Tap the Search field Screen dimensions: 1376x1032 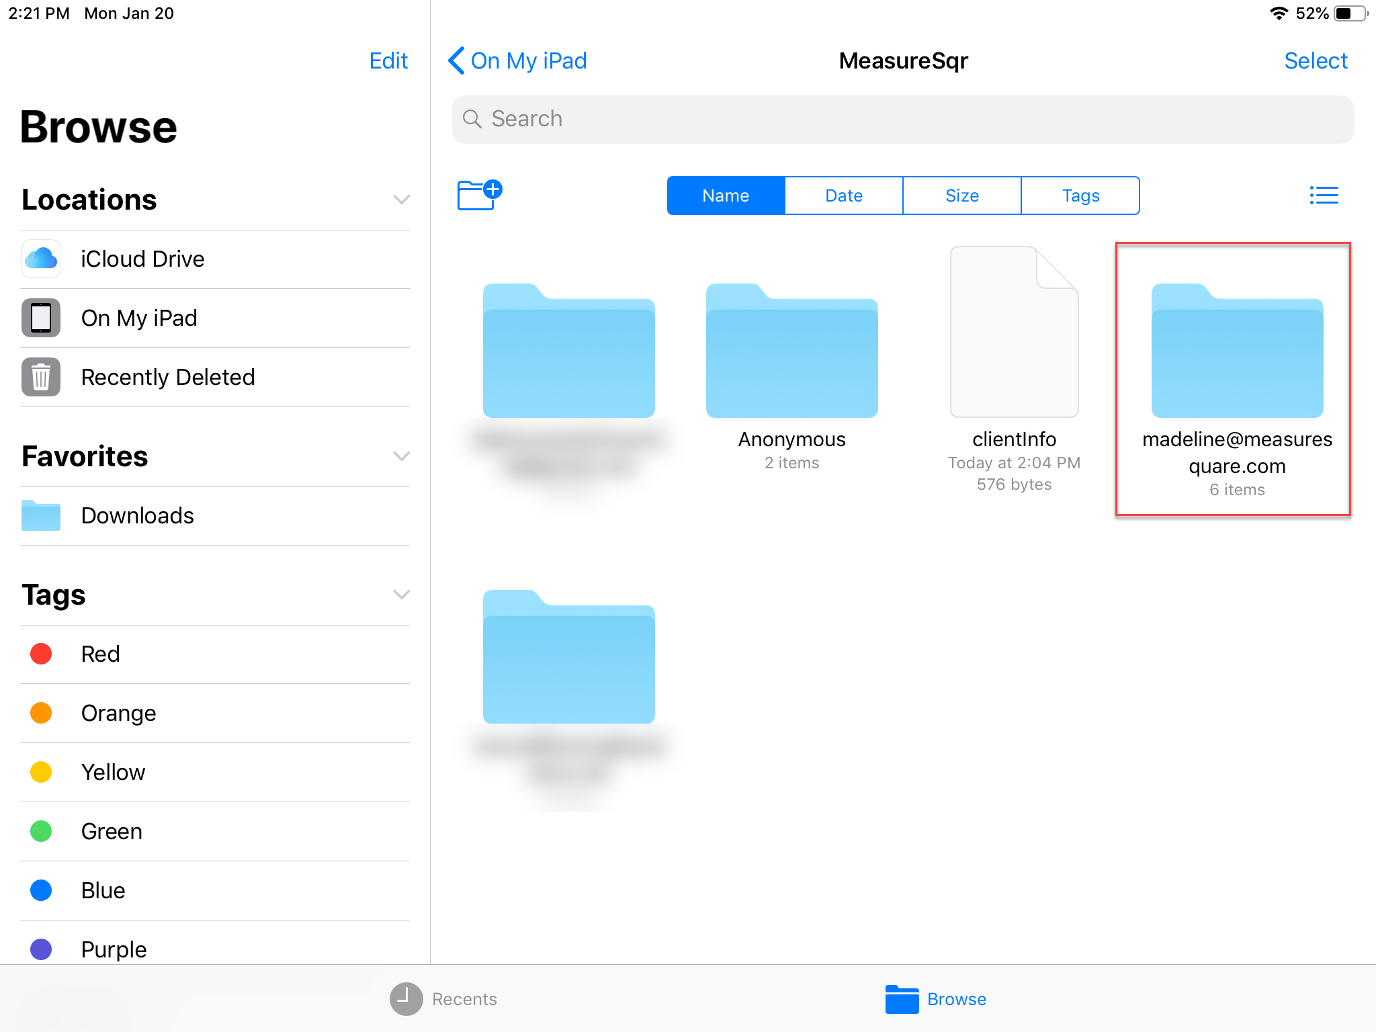coord(902,119)
